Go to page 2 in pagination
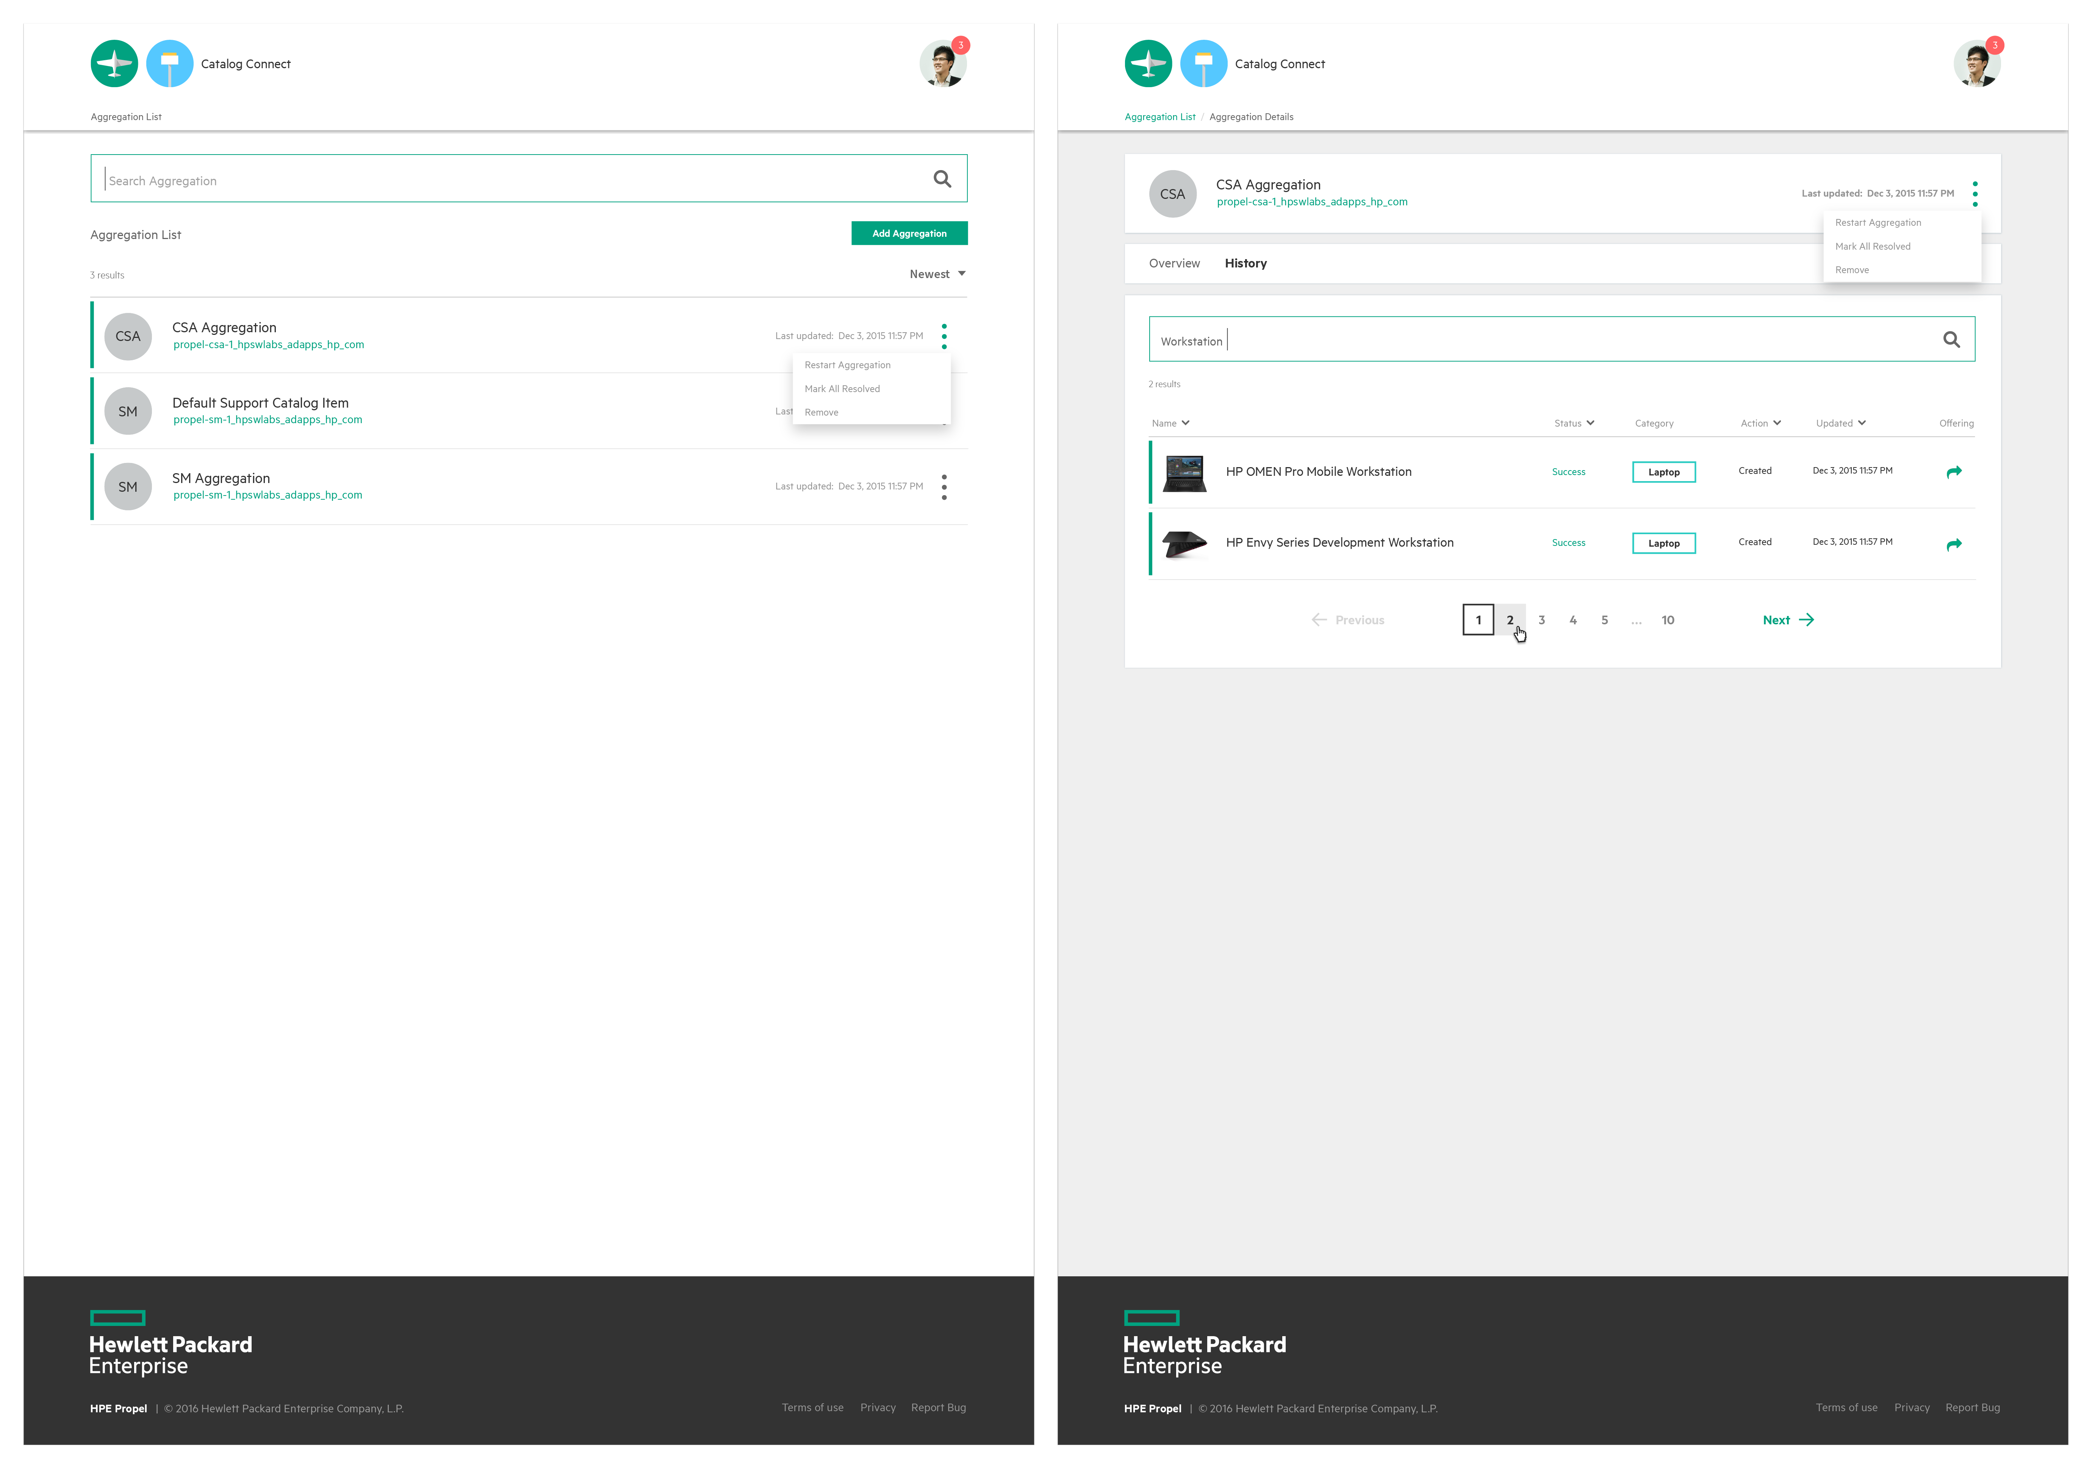The height and width of the screenshot is (1468, 2092). (x=1510, y=620)
